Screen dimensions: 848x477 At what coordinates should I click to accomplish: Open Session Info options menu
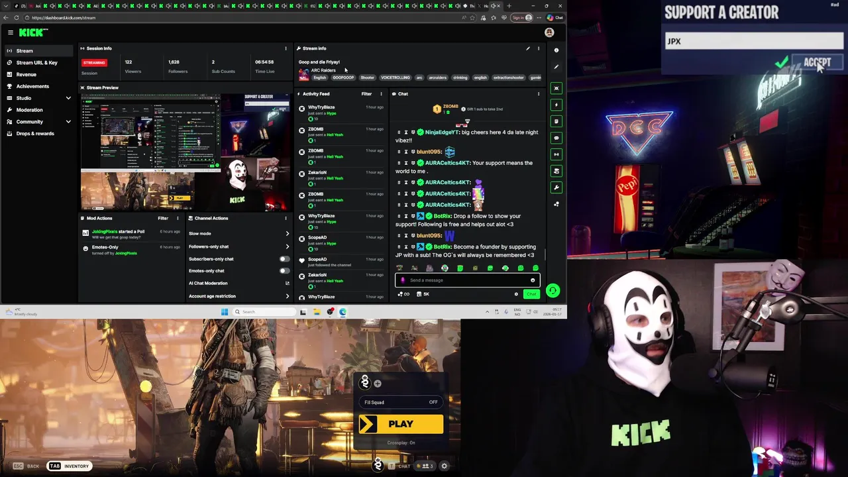[x=286, y=48]
